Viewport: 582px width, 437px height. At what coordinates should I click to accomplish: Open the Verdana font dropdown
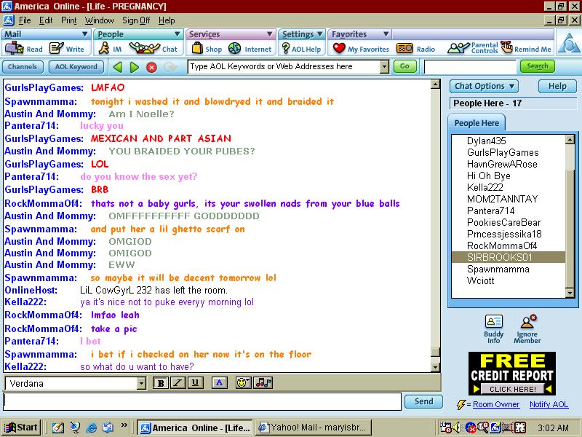pyautogui.click(x=141, y=383)
